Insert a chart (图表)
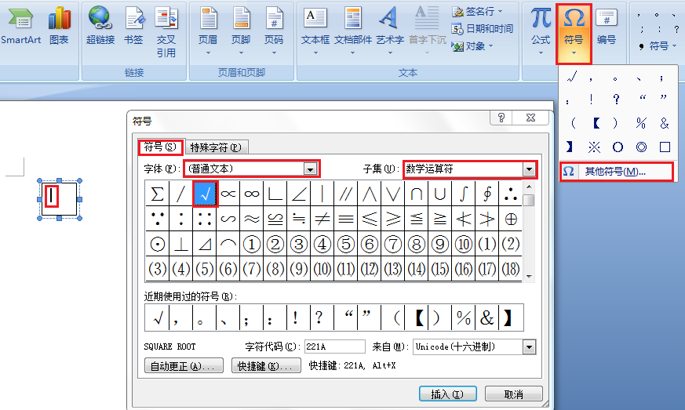Screen dimensions: 685x410 click(x=59, y=27)
